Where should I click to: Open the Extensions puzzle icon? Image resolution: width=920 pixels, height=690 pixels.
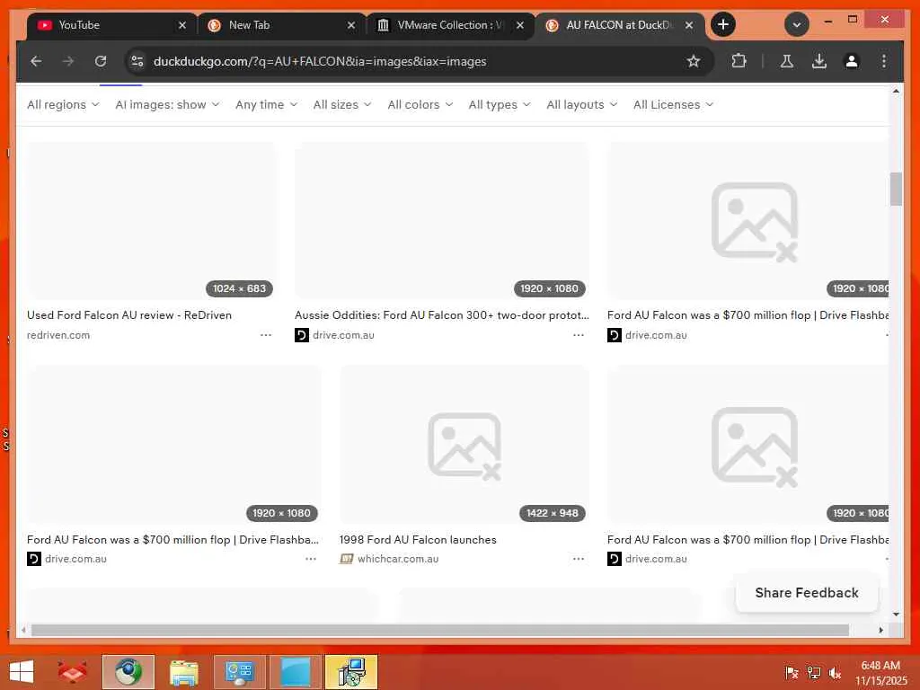[x=739, y=61]
